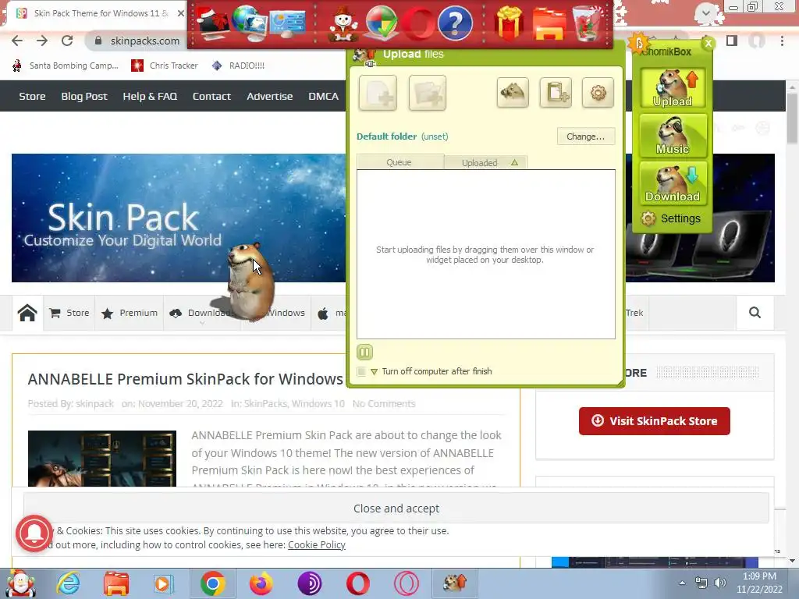This screenshot has height=599, width=799.
Task: Open Blog Post menu item
Action: (x=84, y=96)
